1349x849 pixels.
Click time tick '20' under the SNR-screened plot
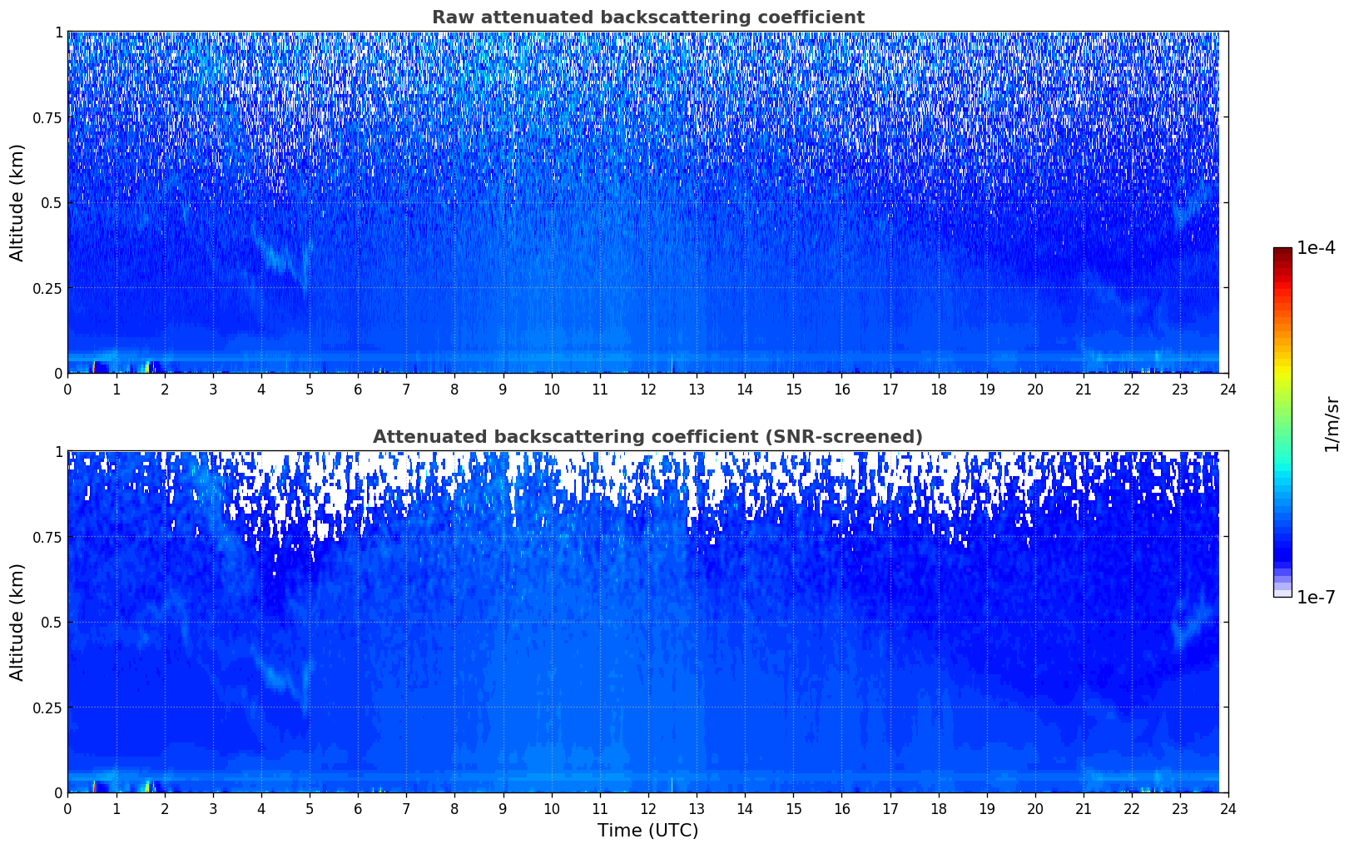pyautogui.click(x=1035, y=808)
